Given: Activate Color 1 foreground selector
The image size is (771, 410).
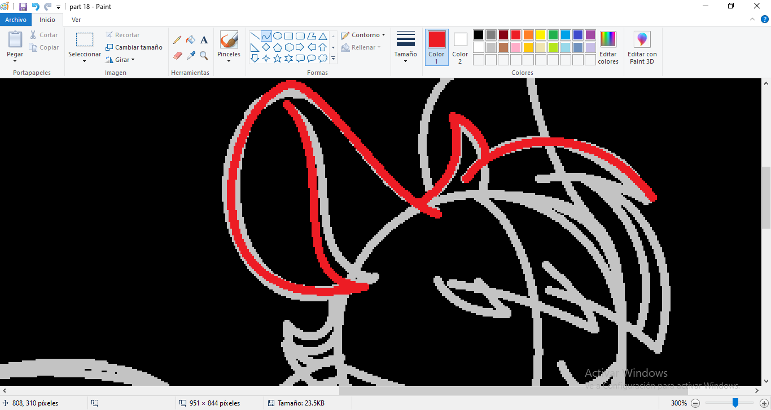Looking at the screenshot, I should pos(436,47).
